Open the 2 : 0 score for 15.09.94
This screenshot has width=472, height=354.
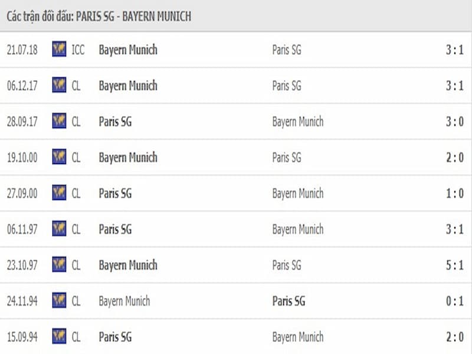pos(454,337)
